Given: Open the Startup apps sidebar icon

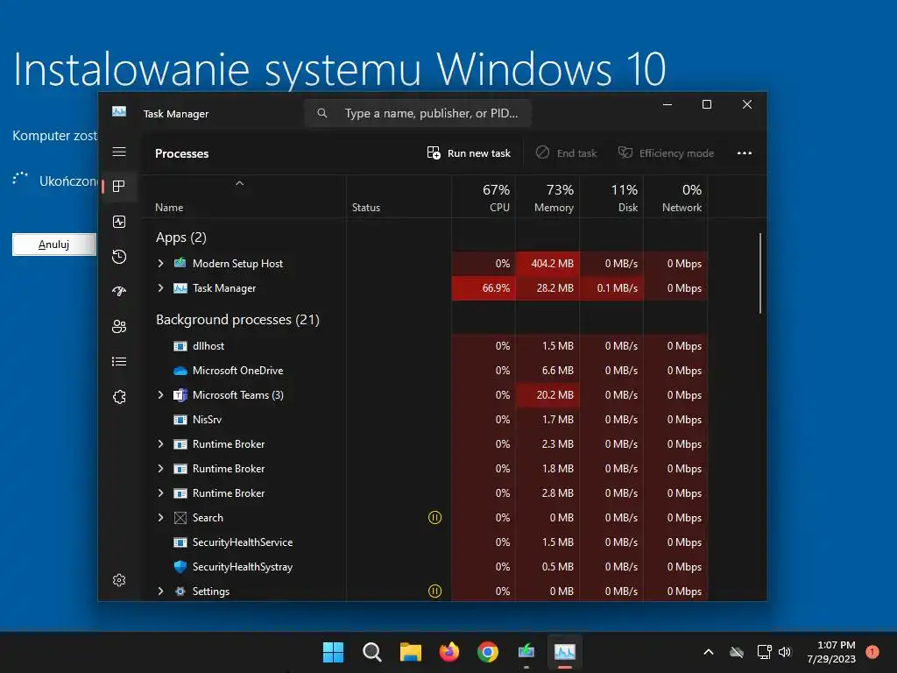Looking at the screenshot, I should 119,291.
